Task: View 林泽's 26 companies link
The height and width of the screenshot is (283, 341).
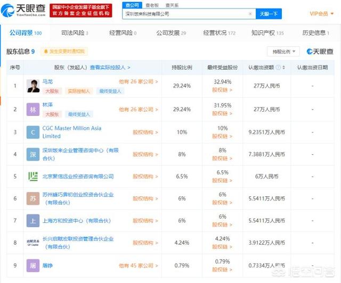Action: point(139,110)
